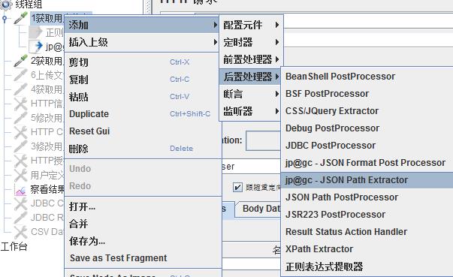Add jp@gc - JSON Format Post Processor
Image resolution: width=453 pixels, height=277 pixels.
[x=367, y=163]
